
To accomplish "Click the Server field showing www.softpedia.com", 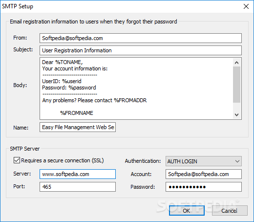I will pos(78,174).
